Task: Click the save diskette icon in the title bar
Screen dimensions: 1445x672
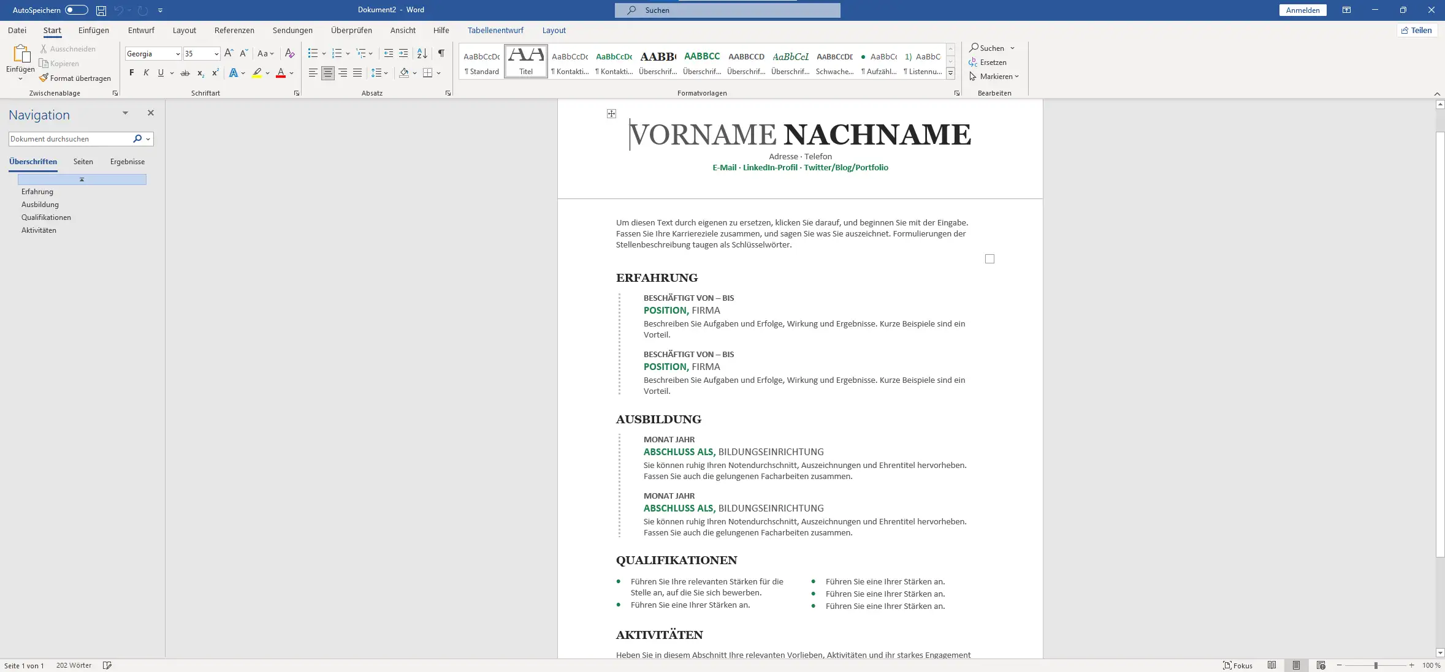Action: 101,10
